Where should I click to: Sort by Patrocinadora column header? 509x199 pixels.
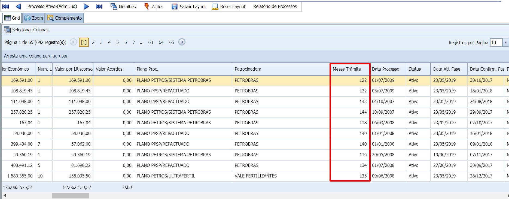281,69
